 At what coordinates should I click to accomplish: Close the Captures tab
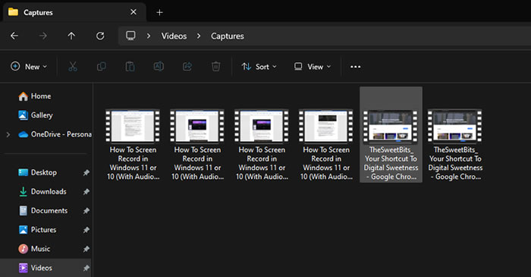[134, 12]
